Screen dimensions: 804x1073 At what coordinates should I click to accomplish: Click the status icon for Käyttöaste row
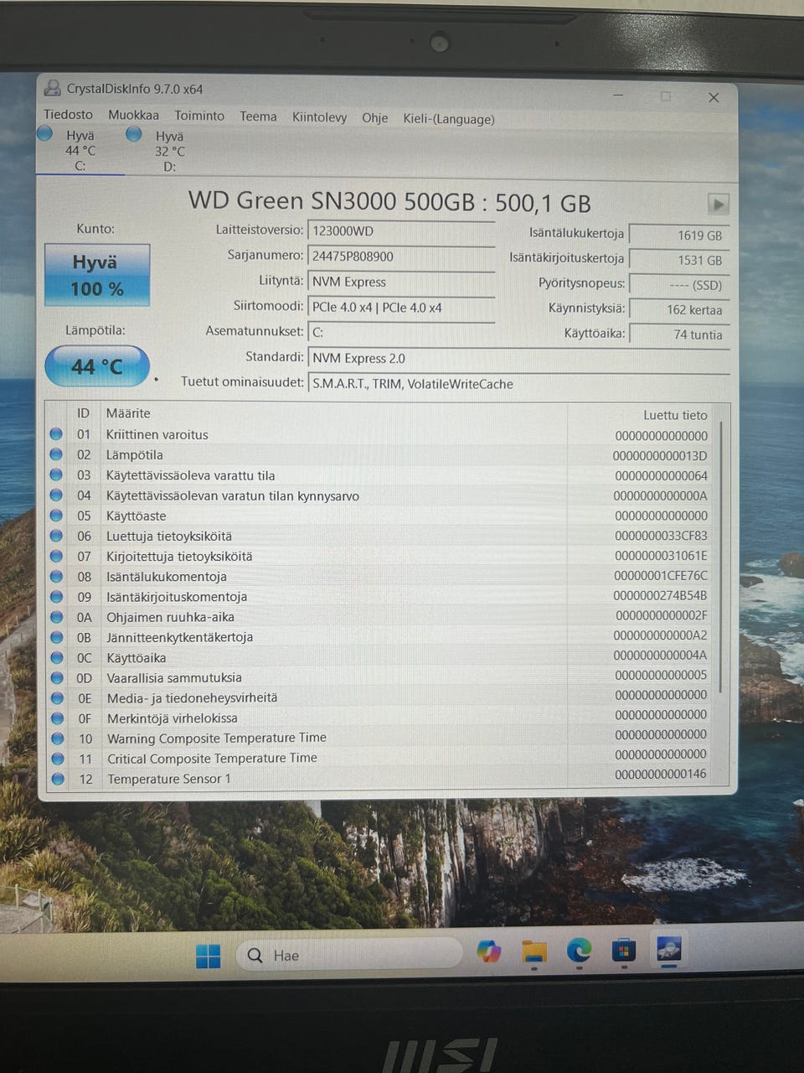click(x=57, y=516)
